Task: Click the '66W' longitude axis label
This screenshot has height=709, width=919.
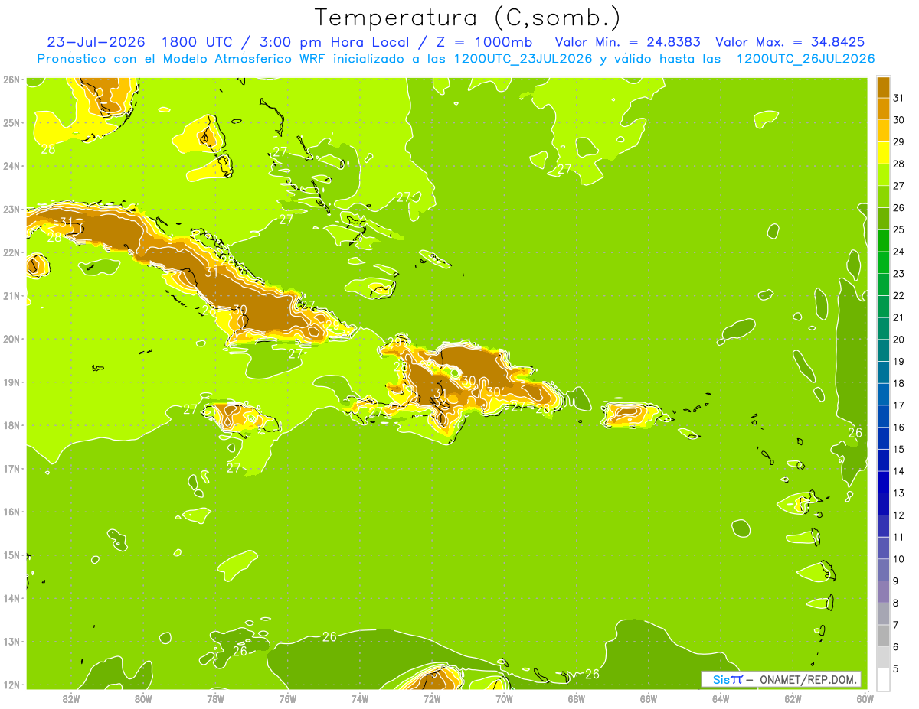Action: coord(648,698)
